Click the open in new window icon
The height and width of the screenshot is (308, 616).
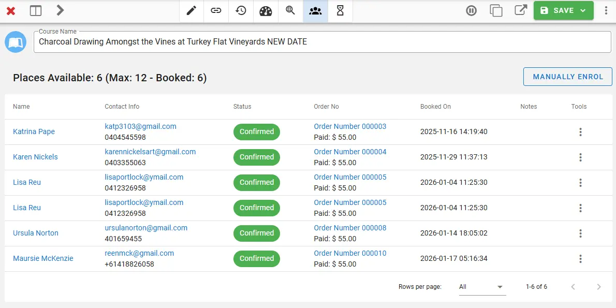(x=520, y=11)
